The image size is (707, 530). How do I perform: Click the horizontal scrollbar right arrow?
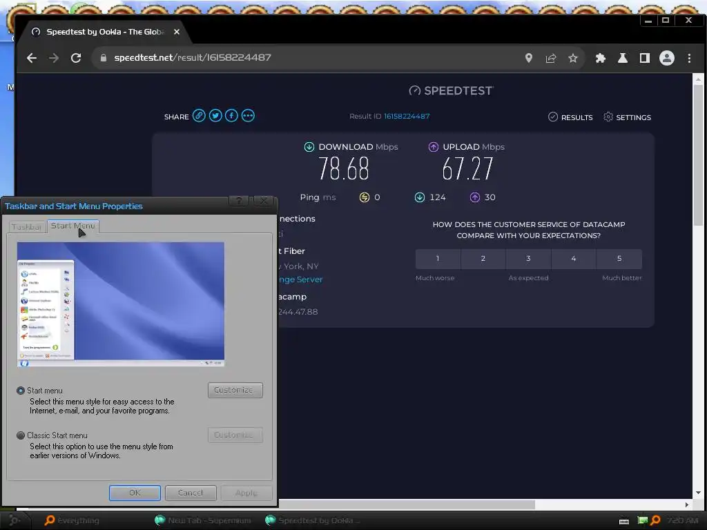tap(687, 504)
